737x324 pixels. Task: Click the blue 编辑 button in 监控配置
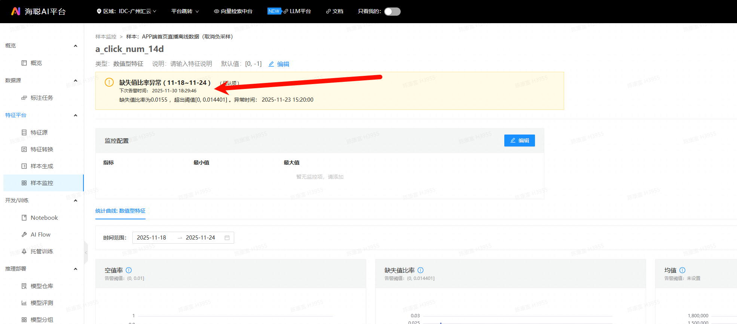click(x=519, y=141)
